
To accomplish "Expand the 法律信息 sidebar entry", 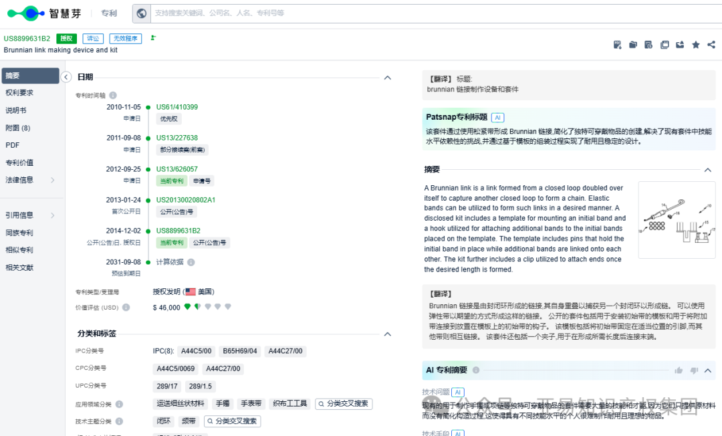I will [30, 178].
